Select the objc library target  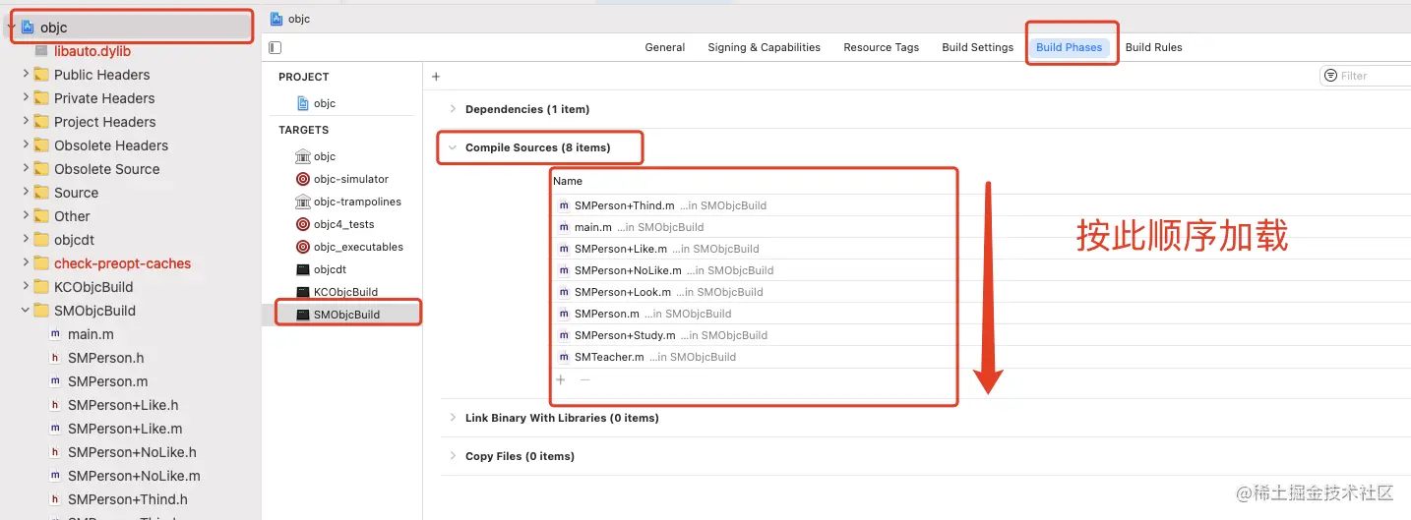(x=325, y=156)
